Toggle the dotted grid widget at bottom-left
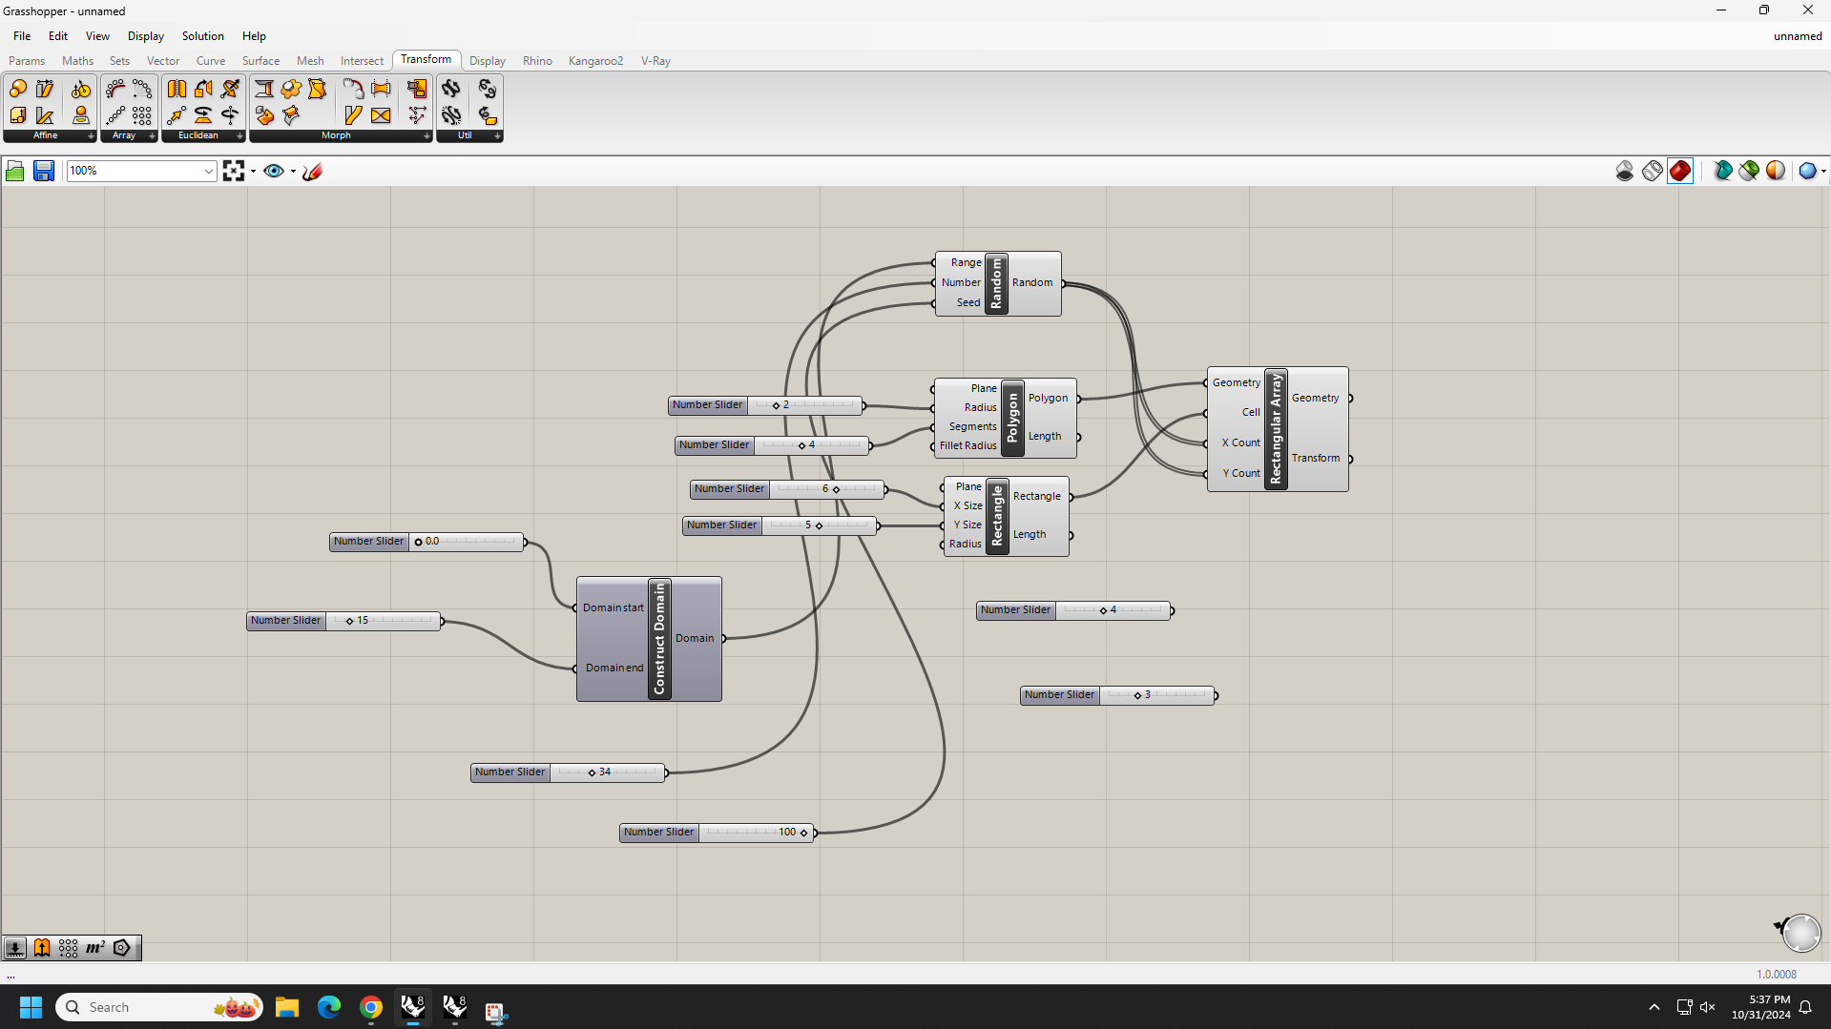Viewport: 1831px width, 1029px height. pyautogui.click(x=69, y=947)
